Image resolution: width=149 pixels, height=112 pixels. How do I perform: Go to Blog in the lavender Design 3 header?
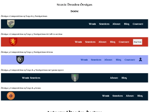click(118, 60)
